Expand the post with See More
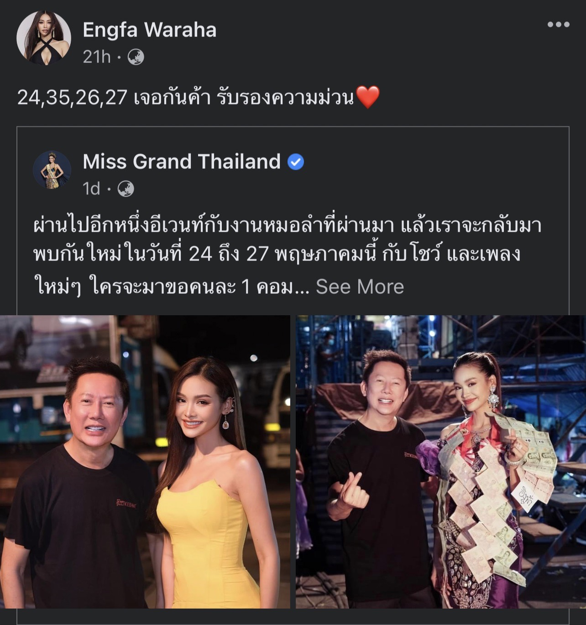Image resolution: width=586 pixels, height=625 pixels. [x=360, y=286]
